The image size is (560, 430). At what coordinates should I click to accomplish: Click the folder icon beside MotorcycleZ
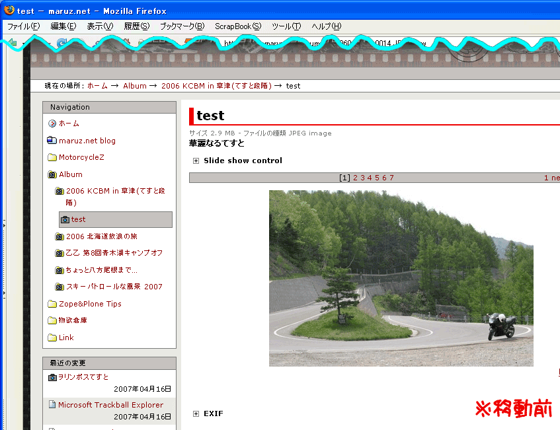click(52, 157)
